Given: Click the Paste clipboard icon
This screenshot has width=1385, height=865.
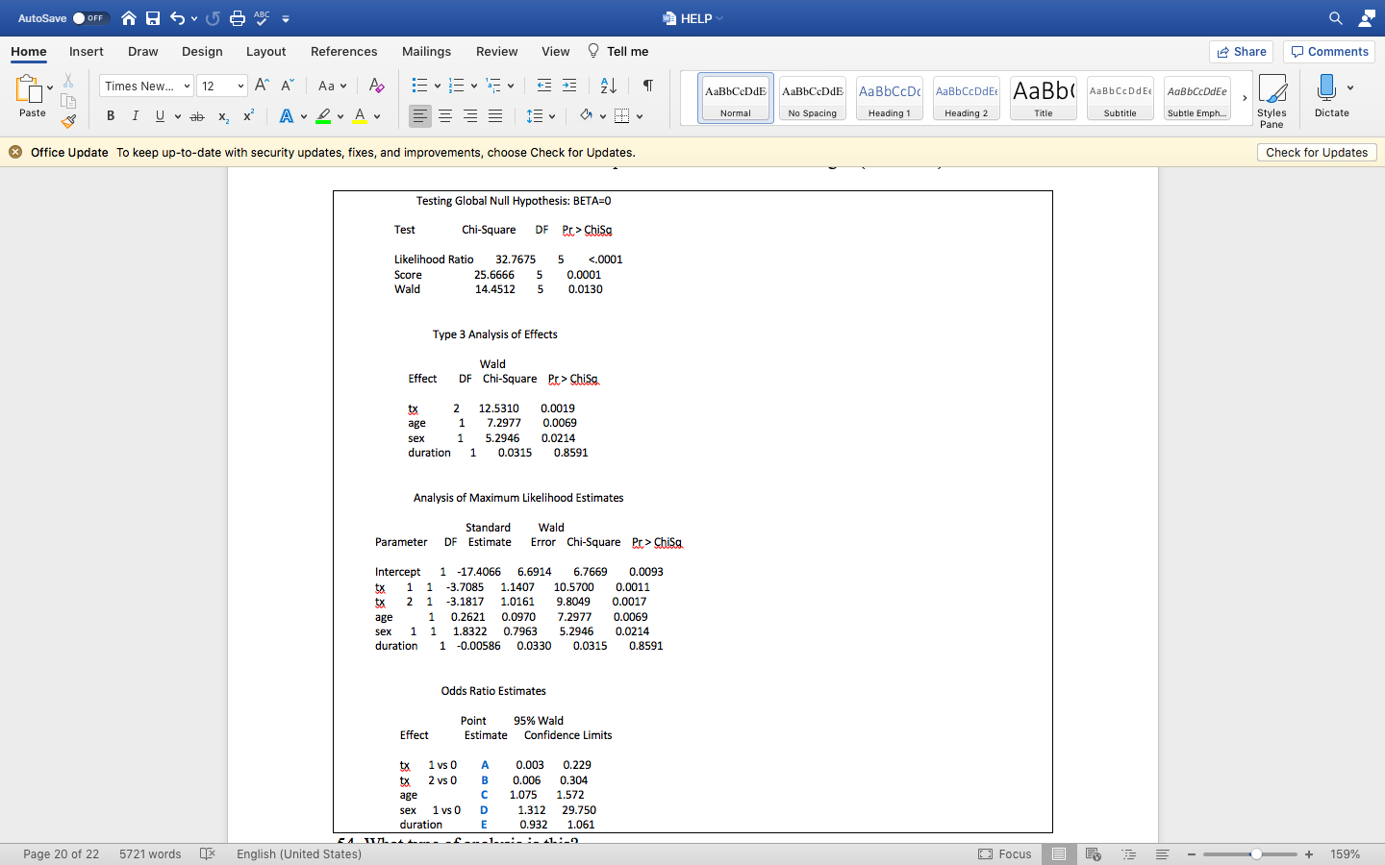Looking at the screenshot, I should pyautogui.click(x=29, y=89).
